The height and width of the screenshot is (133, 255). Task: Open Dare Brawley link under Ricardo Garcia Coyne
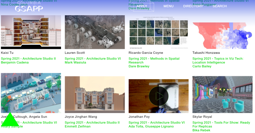[x=139, y=66]
